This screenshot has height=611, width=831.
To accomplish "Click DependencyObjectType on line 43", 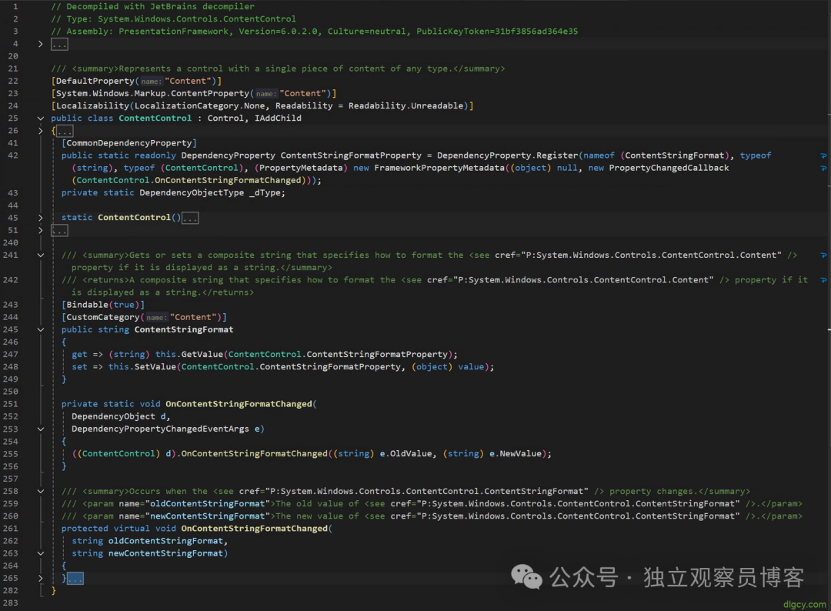I will pos(192,193).
